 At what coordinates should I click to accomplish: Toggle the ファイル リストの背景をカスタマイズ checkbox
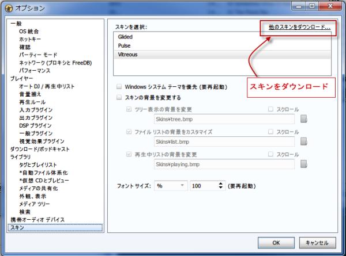click(129, 132)
